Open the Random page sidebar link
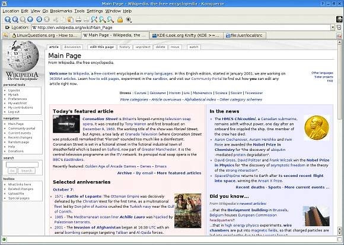The image size is (344, 245). pyautogui.click(x=18, y=142)
